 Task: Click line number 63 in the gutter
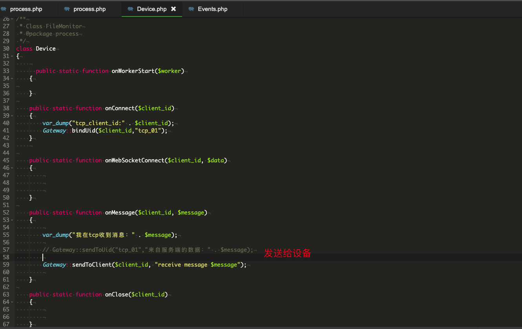coord(6,294)
